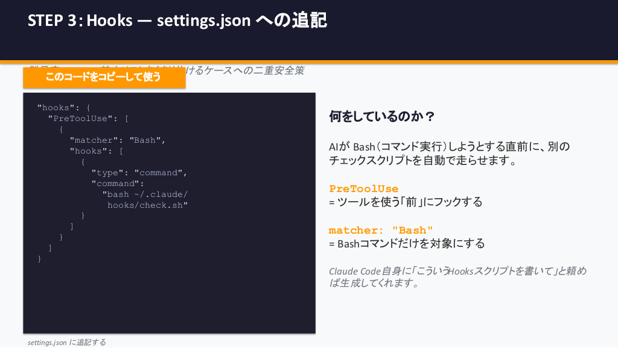Click the "PreToolUse": [ line in code block

(x=88, y=119)
